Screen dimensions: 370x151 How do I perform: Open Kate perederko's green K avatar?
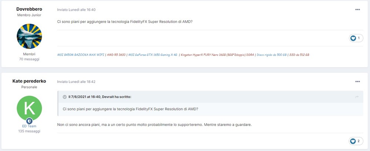pyautogui.click(x=29, y=108)
